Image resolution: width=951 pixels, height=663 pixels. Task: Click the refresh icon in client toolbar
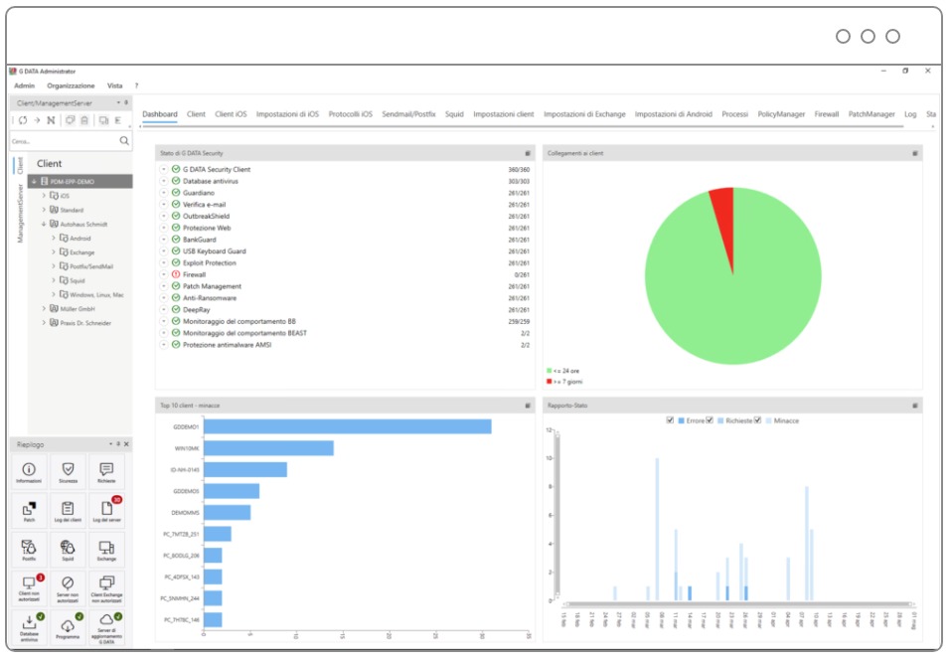[23, 120]
